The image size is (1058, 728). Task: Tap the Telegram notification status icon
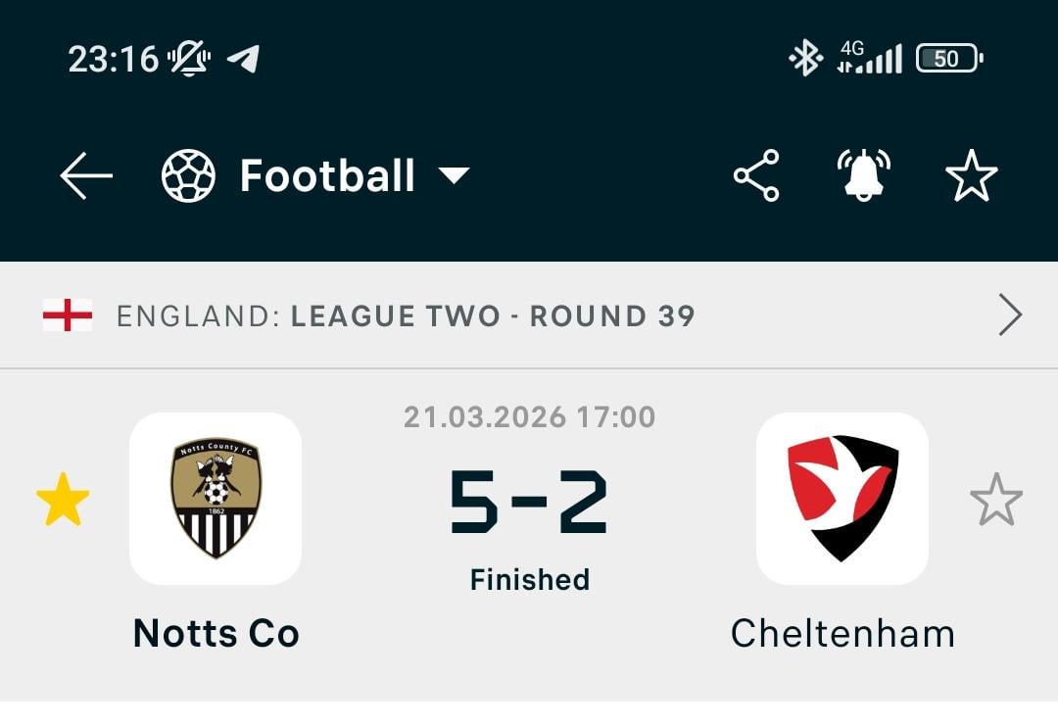(243, 59)
